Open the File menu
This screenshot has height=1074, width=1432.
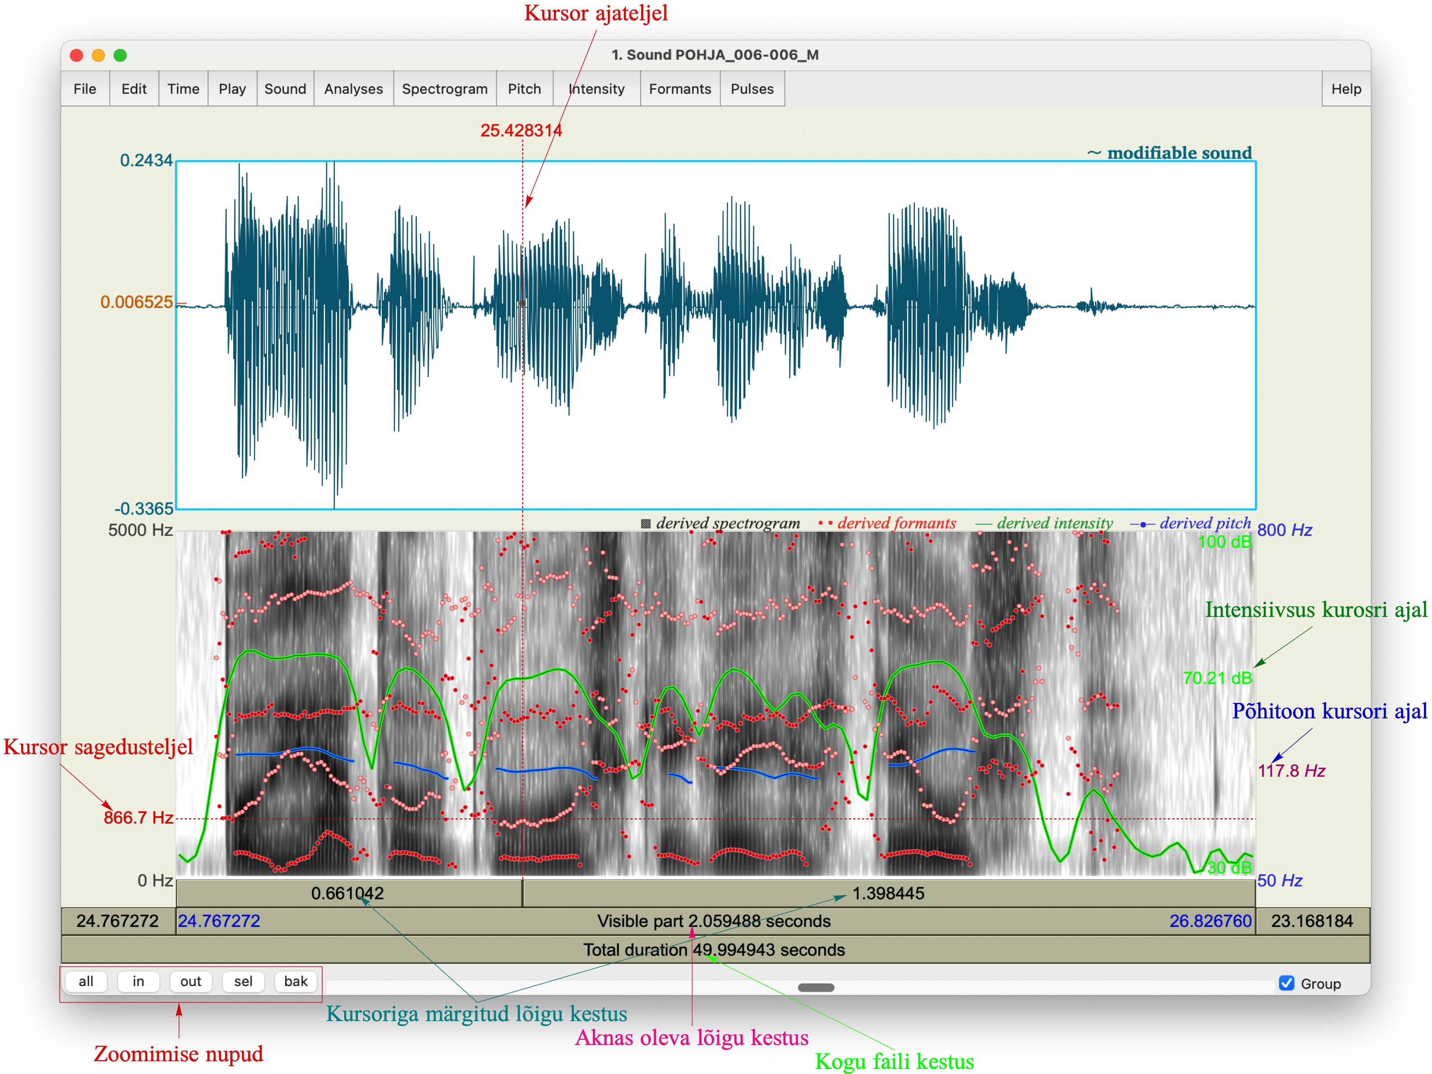pos(85,89)
